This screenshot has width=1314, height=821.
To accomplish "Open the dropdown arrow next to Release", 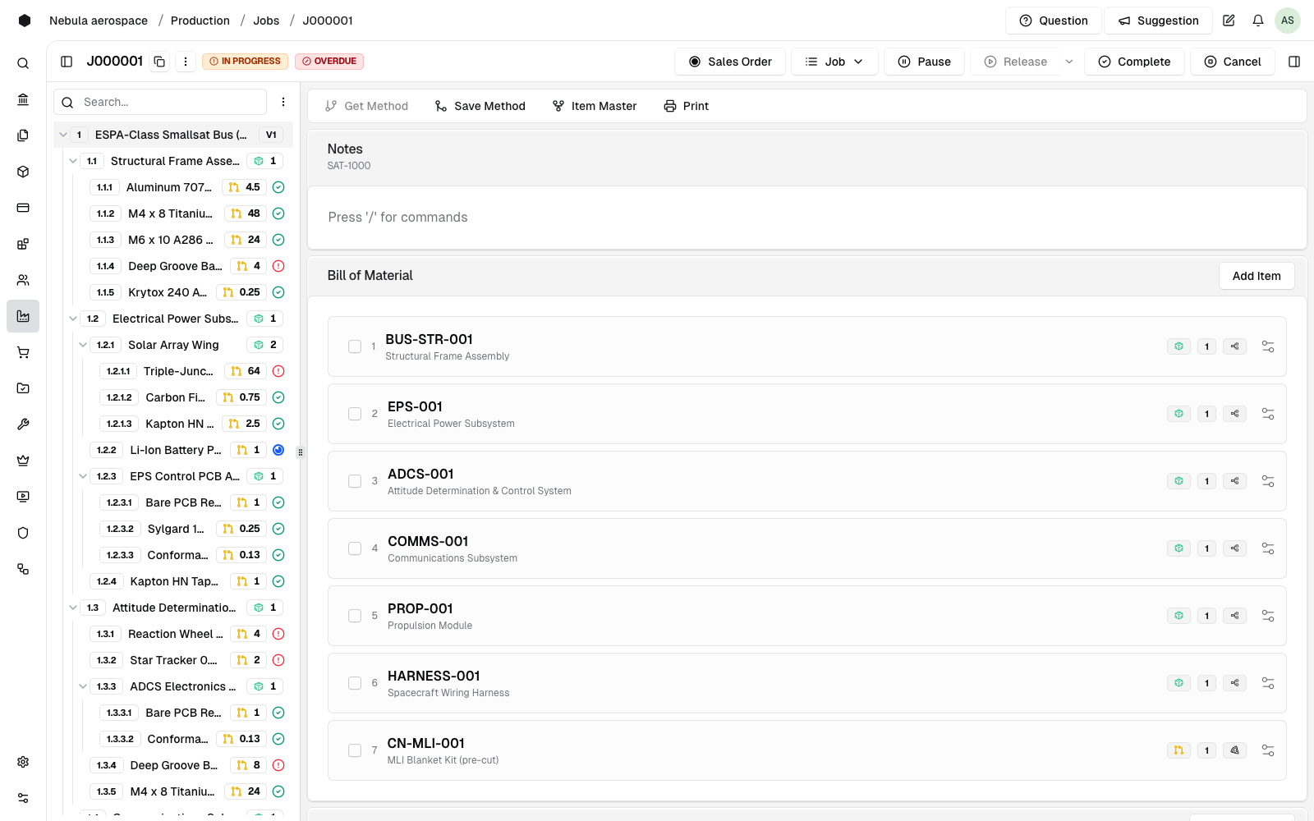I will (x=1069, y=62).
